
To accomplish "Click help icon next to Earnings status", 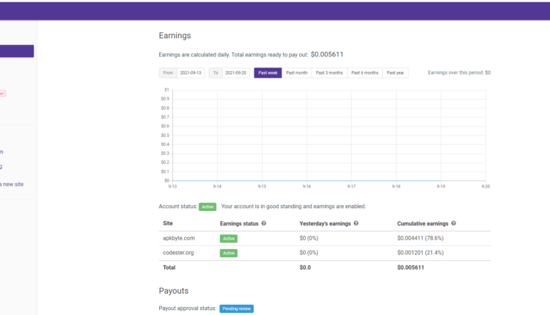I will point(263,223).
